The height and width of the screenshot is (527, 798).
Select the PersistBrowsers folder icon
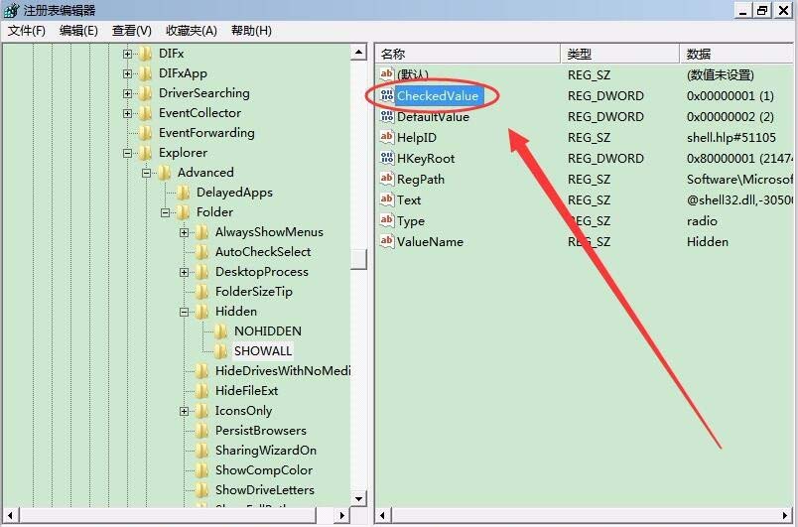[202, 431]
